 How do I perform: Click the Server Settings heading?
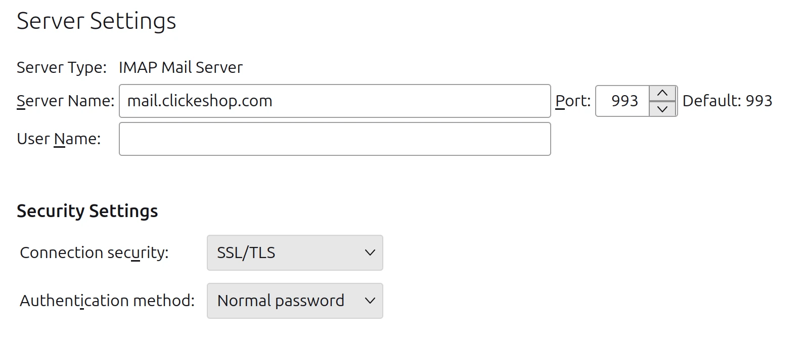(97, 21)
